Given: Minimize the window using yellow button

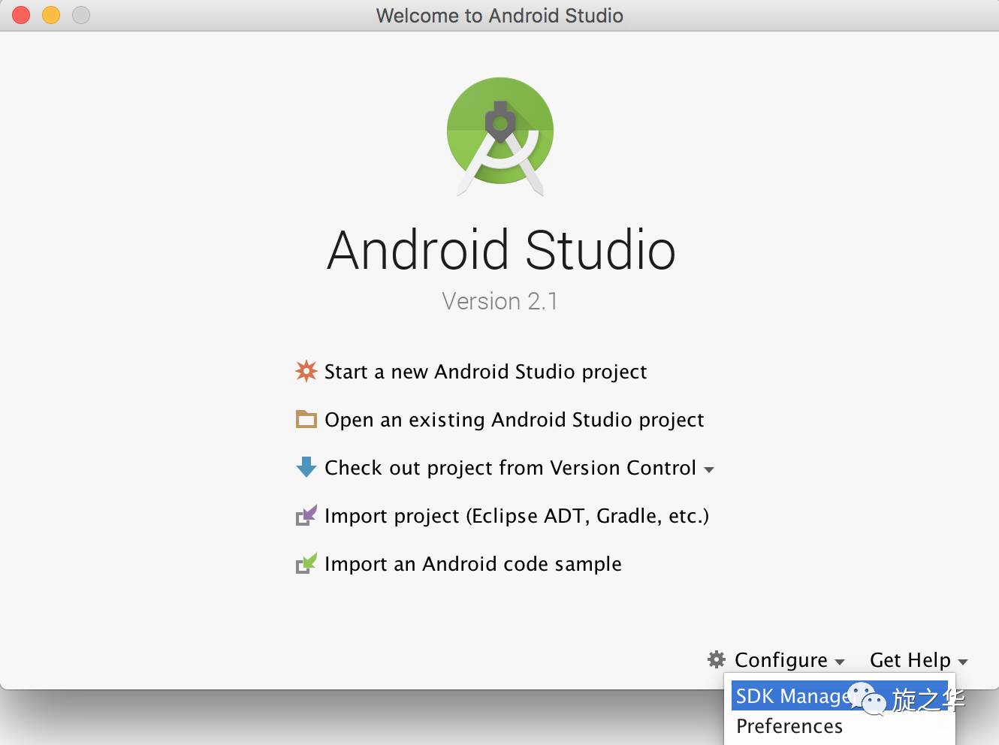Looking at the screenshot, I should 51,15.
